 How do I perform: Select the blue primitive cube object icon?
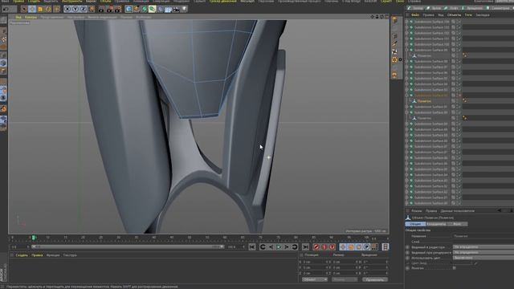coord(128,9)
